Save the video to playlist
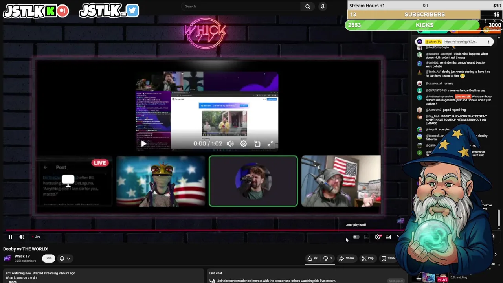The image size is (503, 283). (388, 258)
